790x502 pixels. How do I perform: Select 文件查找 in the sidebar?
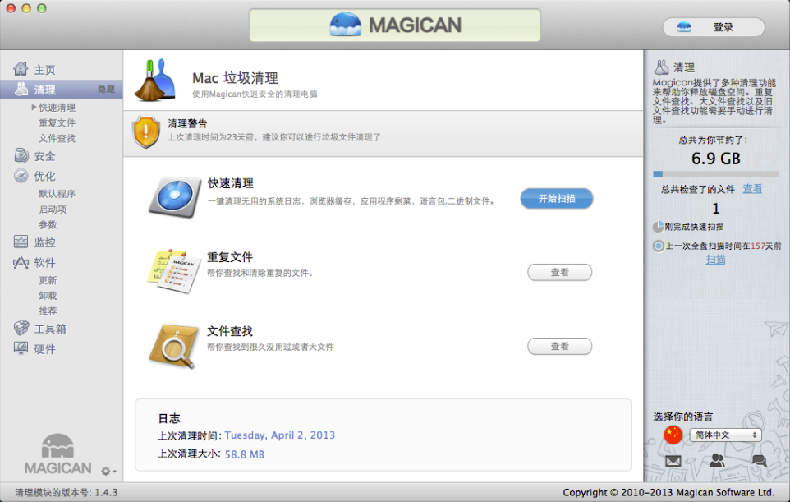coord(57,138)
